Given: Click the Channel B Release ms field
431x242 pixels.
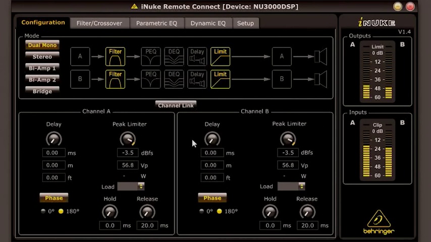Looking at the screenshot, I should (307, 225).
